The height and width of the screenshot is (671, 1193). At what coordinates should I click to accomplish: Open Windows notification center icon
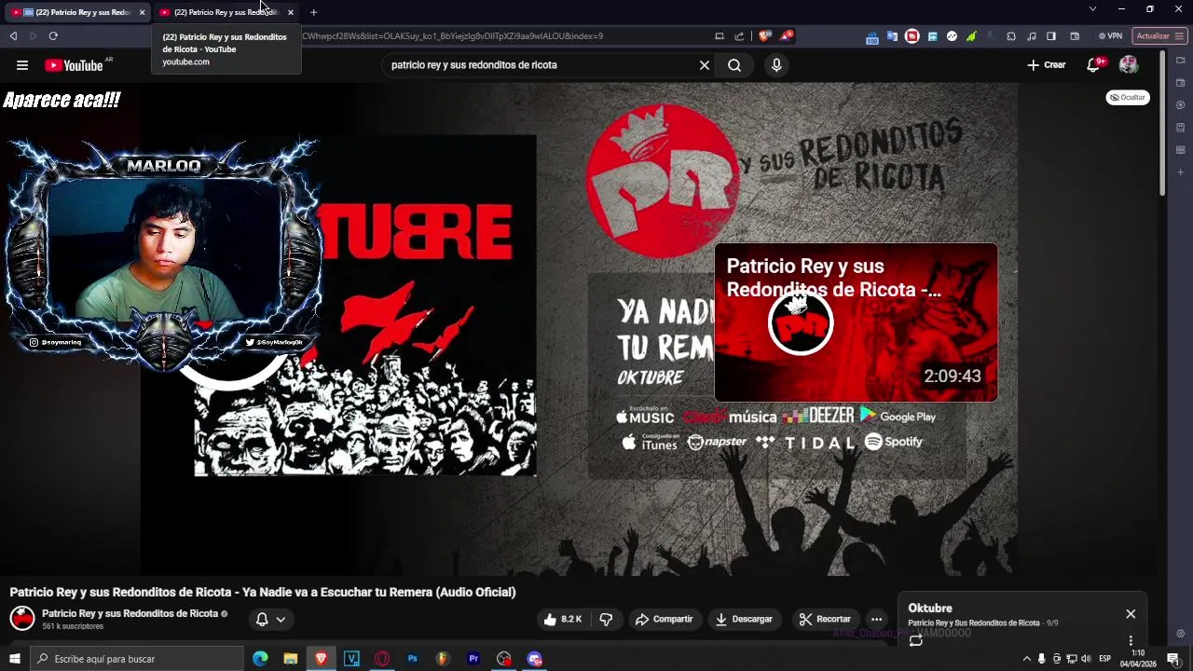point(1173,659)
